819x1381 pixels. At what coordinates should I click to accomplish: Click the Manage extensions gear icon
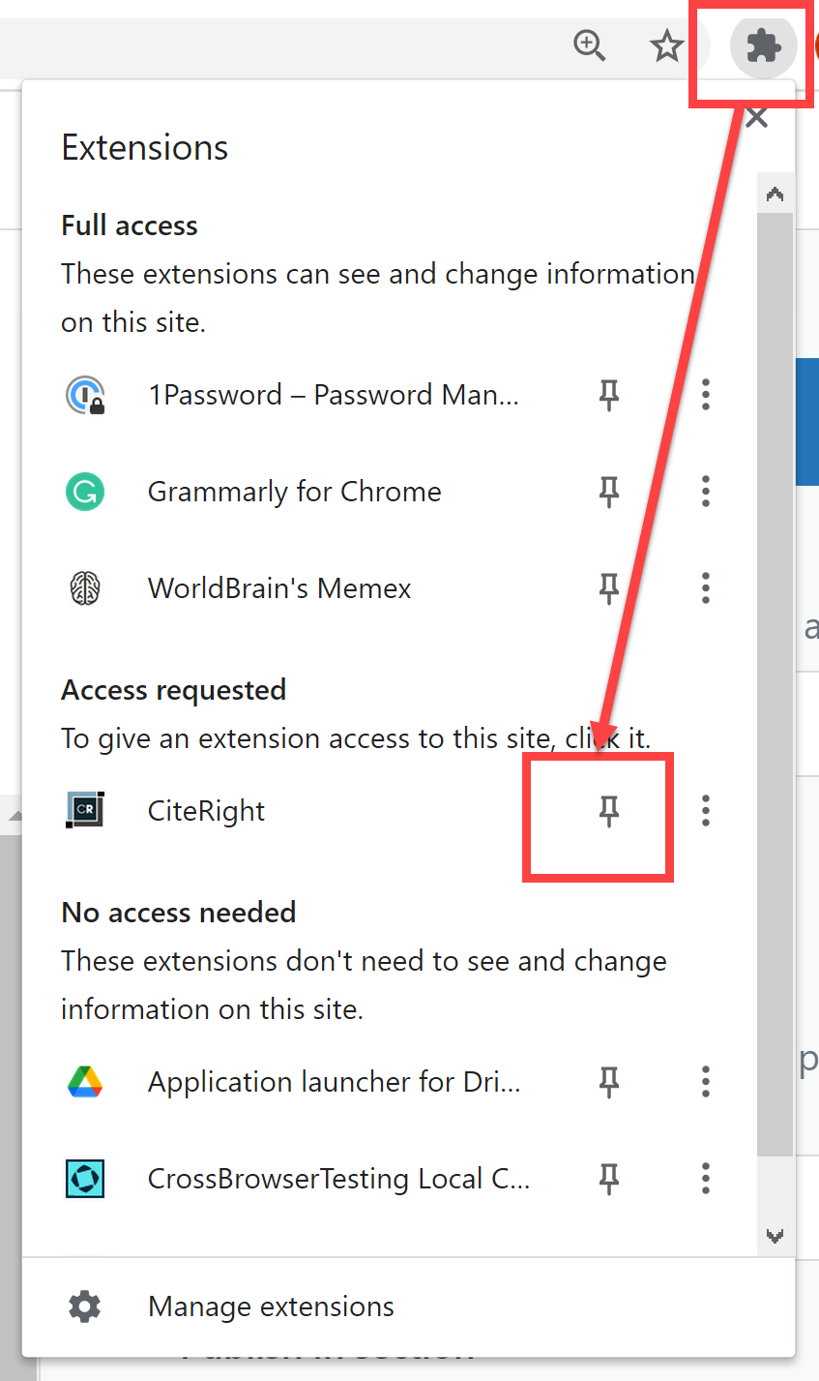click(85, 1306)
